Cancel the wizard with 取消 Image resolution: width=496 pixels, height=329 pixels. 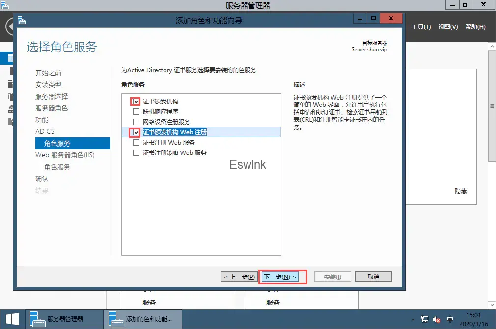pyautogui.click(x=373, y=277)
